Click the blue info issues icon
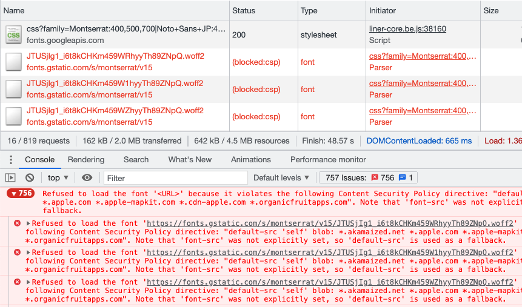Viewport: 522px width, 307px height. click(402, 177)
